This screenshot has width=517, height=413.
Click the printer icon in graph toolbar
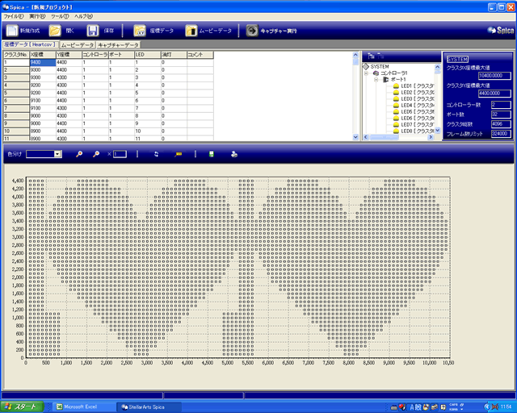[x=233, y=153]
